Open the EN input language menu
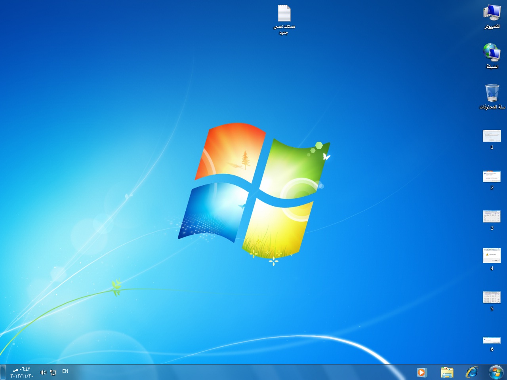The width and height of the screenshot is (507, 380). (x=65, y=371)
